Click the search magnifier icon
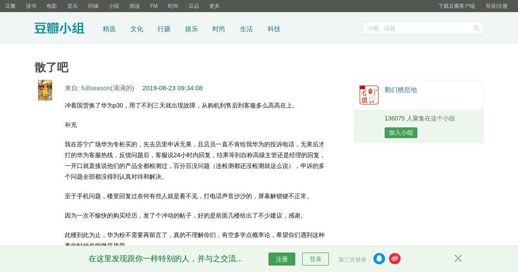Image resolution: width=518 pixels, height=272 pixels. coord(477,28)
